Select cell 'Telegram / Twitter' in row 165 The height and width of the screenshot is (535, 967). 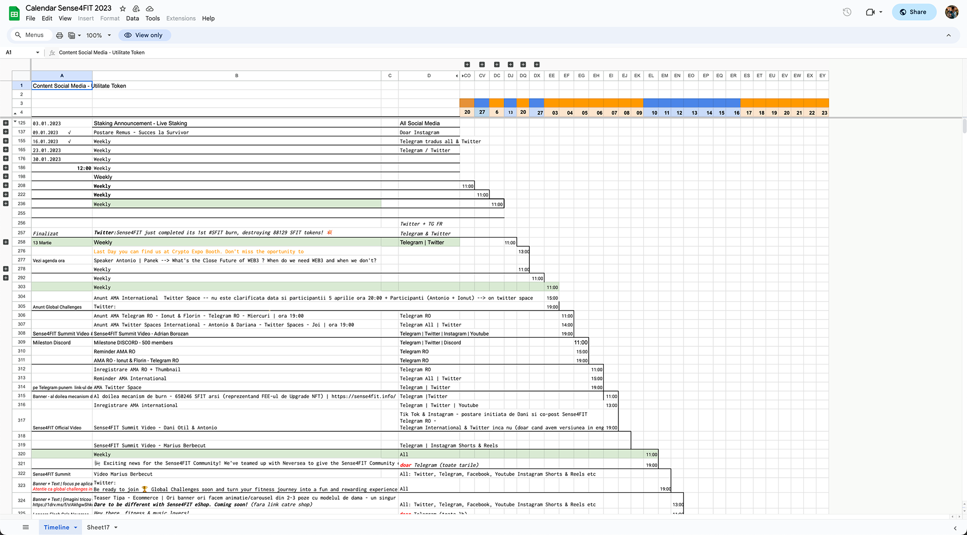point(429,150)
